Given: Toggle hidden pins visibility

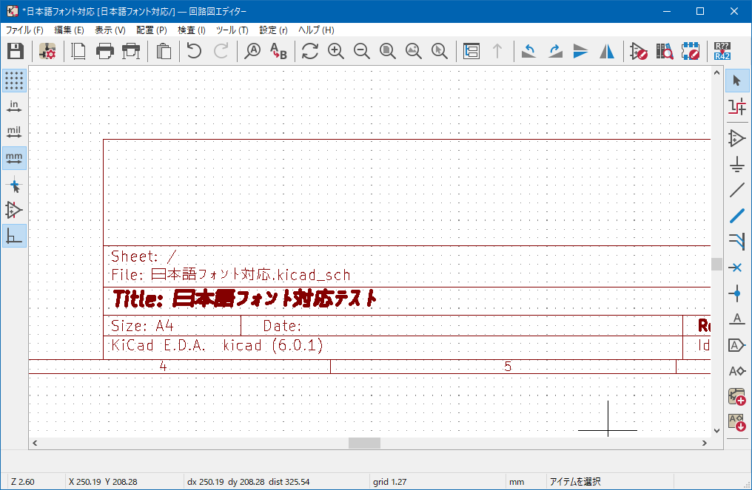Looking at the screenshot, I should (14, 210).
